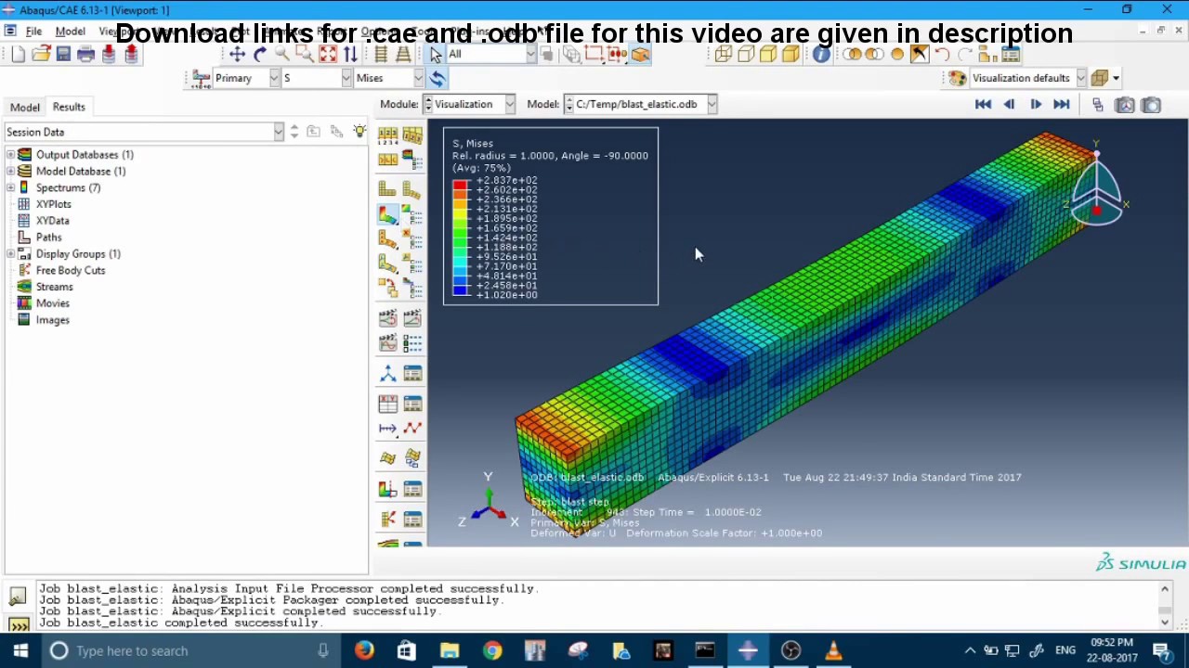
Task: Click the Type here to search box
Action: click(x=190, y=651)
